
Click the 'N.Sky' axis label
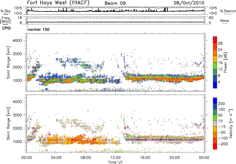coord(6,11)
